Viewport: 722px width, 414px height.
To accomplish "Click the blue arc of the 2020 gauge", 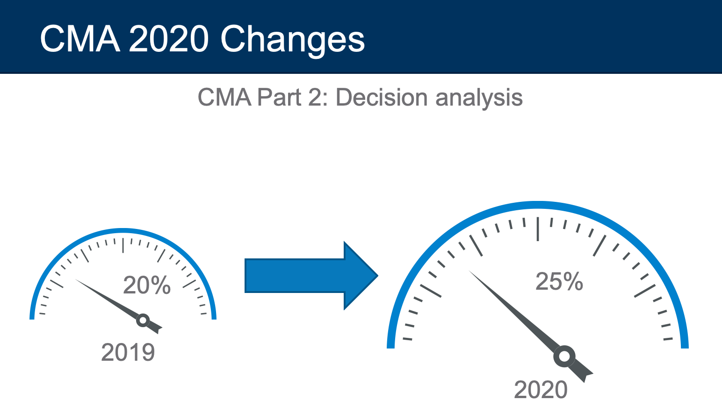I will [538, 205].
